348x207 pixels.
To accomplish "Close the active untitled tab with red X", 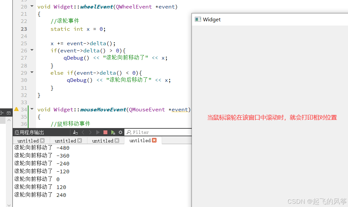I will point(154,140).
